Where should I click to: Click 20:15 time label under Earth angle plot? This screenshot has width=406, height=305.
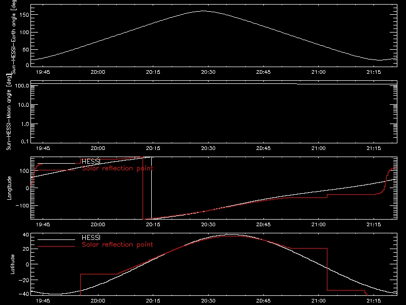click(153, 72)
